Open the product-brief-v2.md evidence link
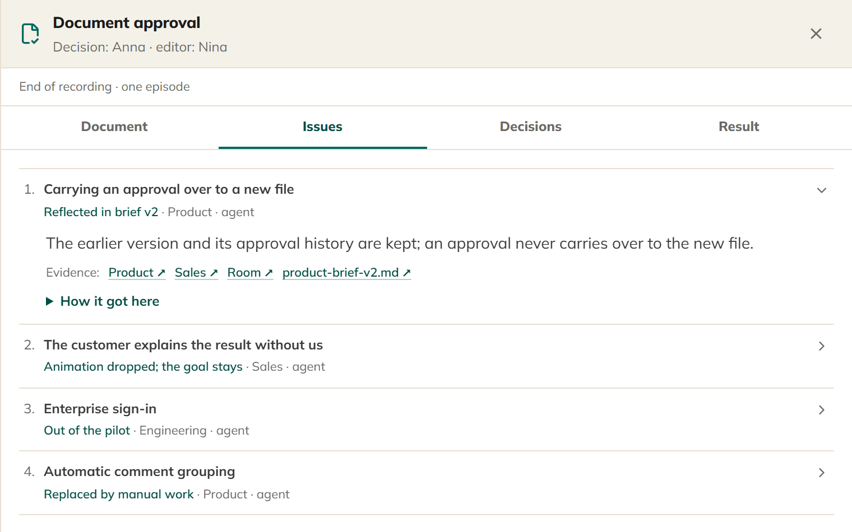Viewport: 852px width, 532px height. [346, 273]
